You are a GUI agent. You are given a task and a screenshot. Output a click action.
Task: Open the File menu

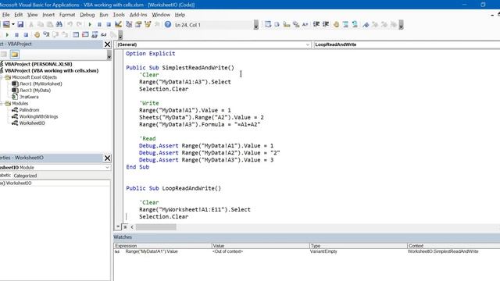tap(5, 15)
